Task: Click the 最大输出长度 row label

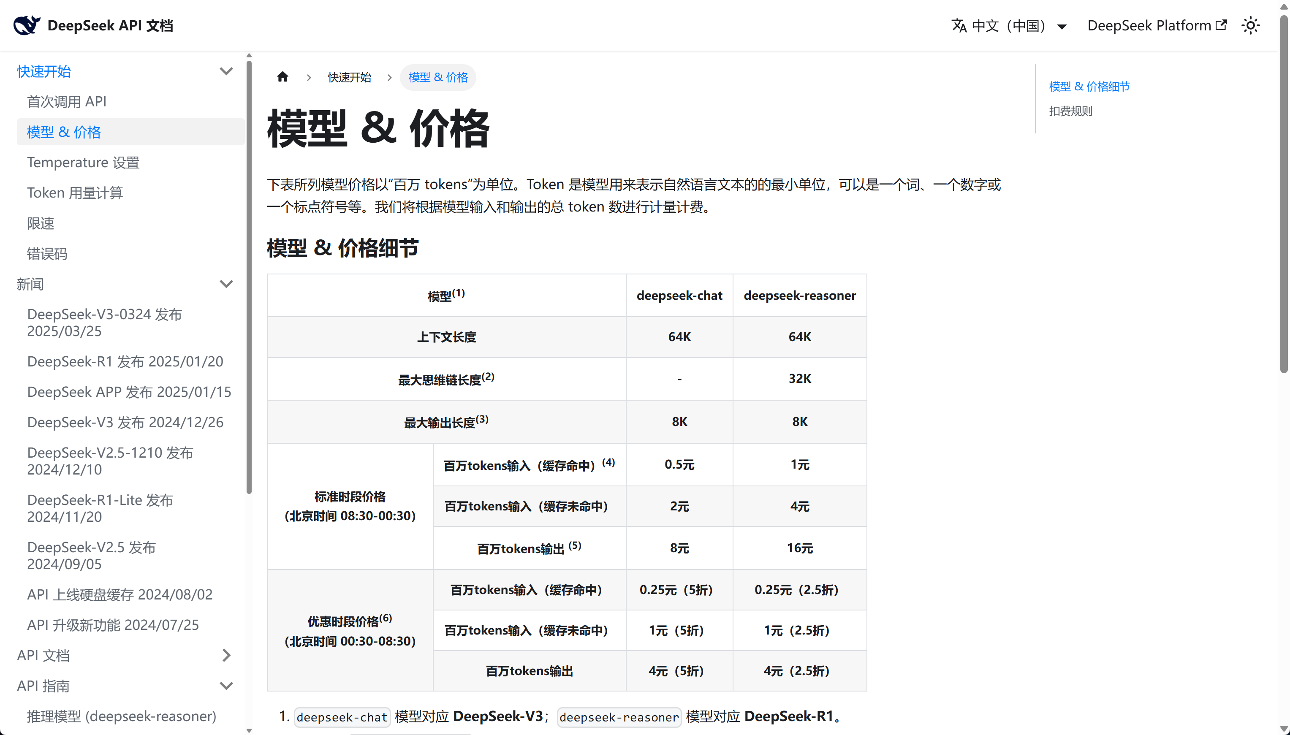Action: coord(446,421)
